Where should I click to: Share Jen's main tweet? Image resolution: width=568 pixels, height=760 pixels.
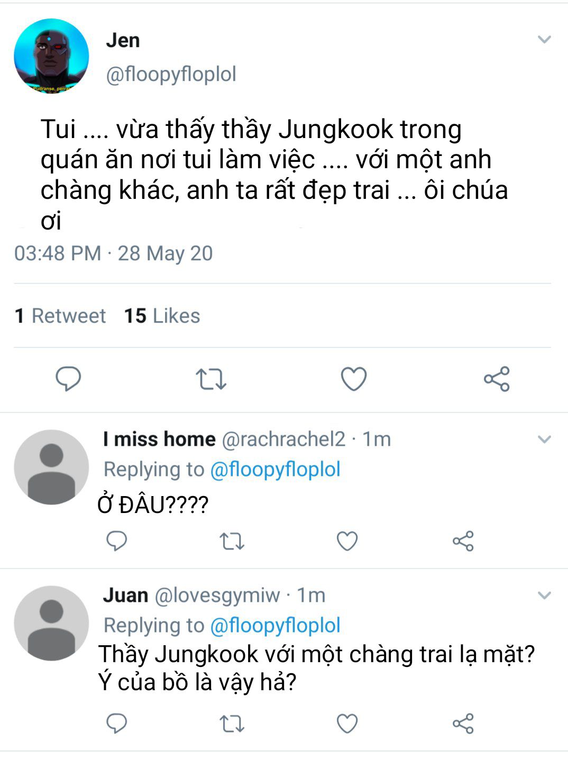tap(497, 379)
